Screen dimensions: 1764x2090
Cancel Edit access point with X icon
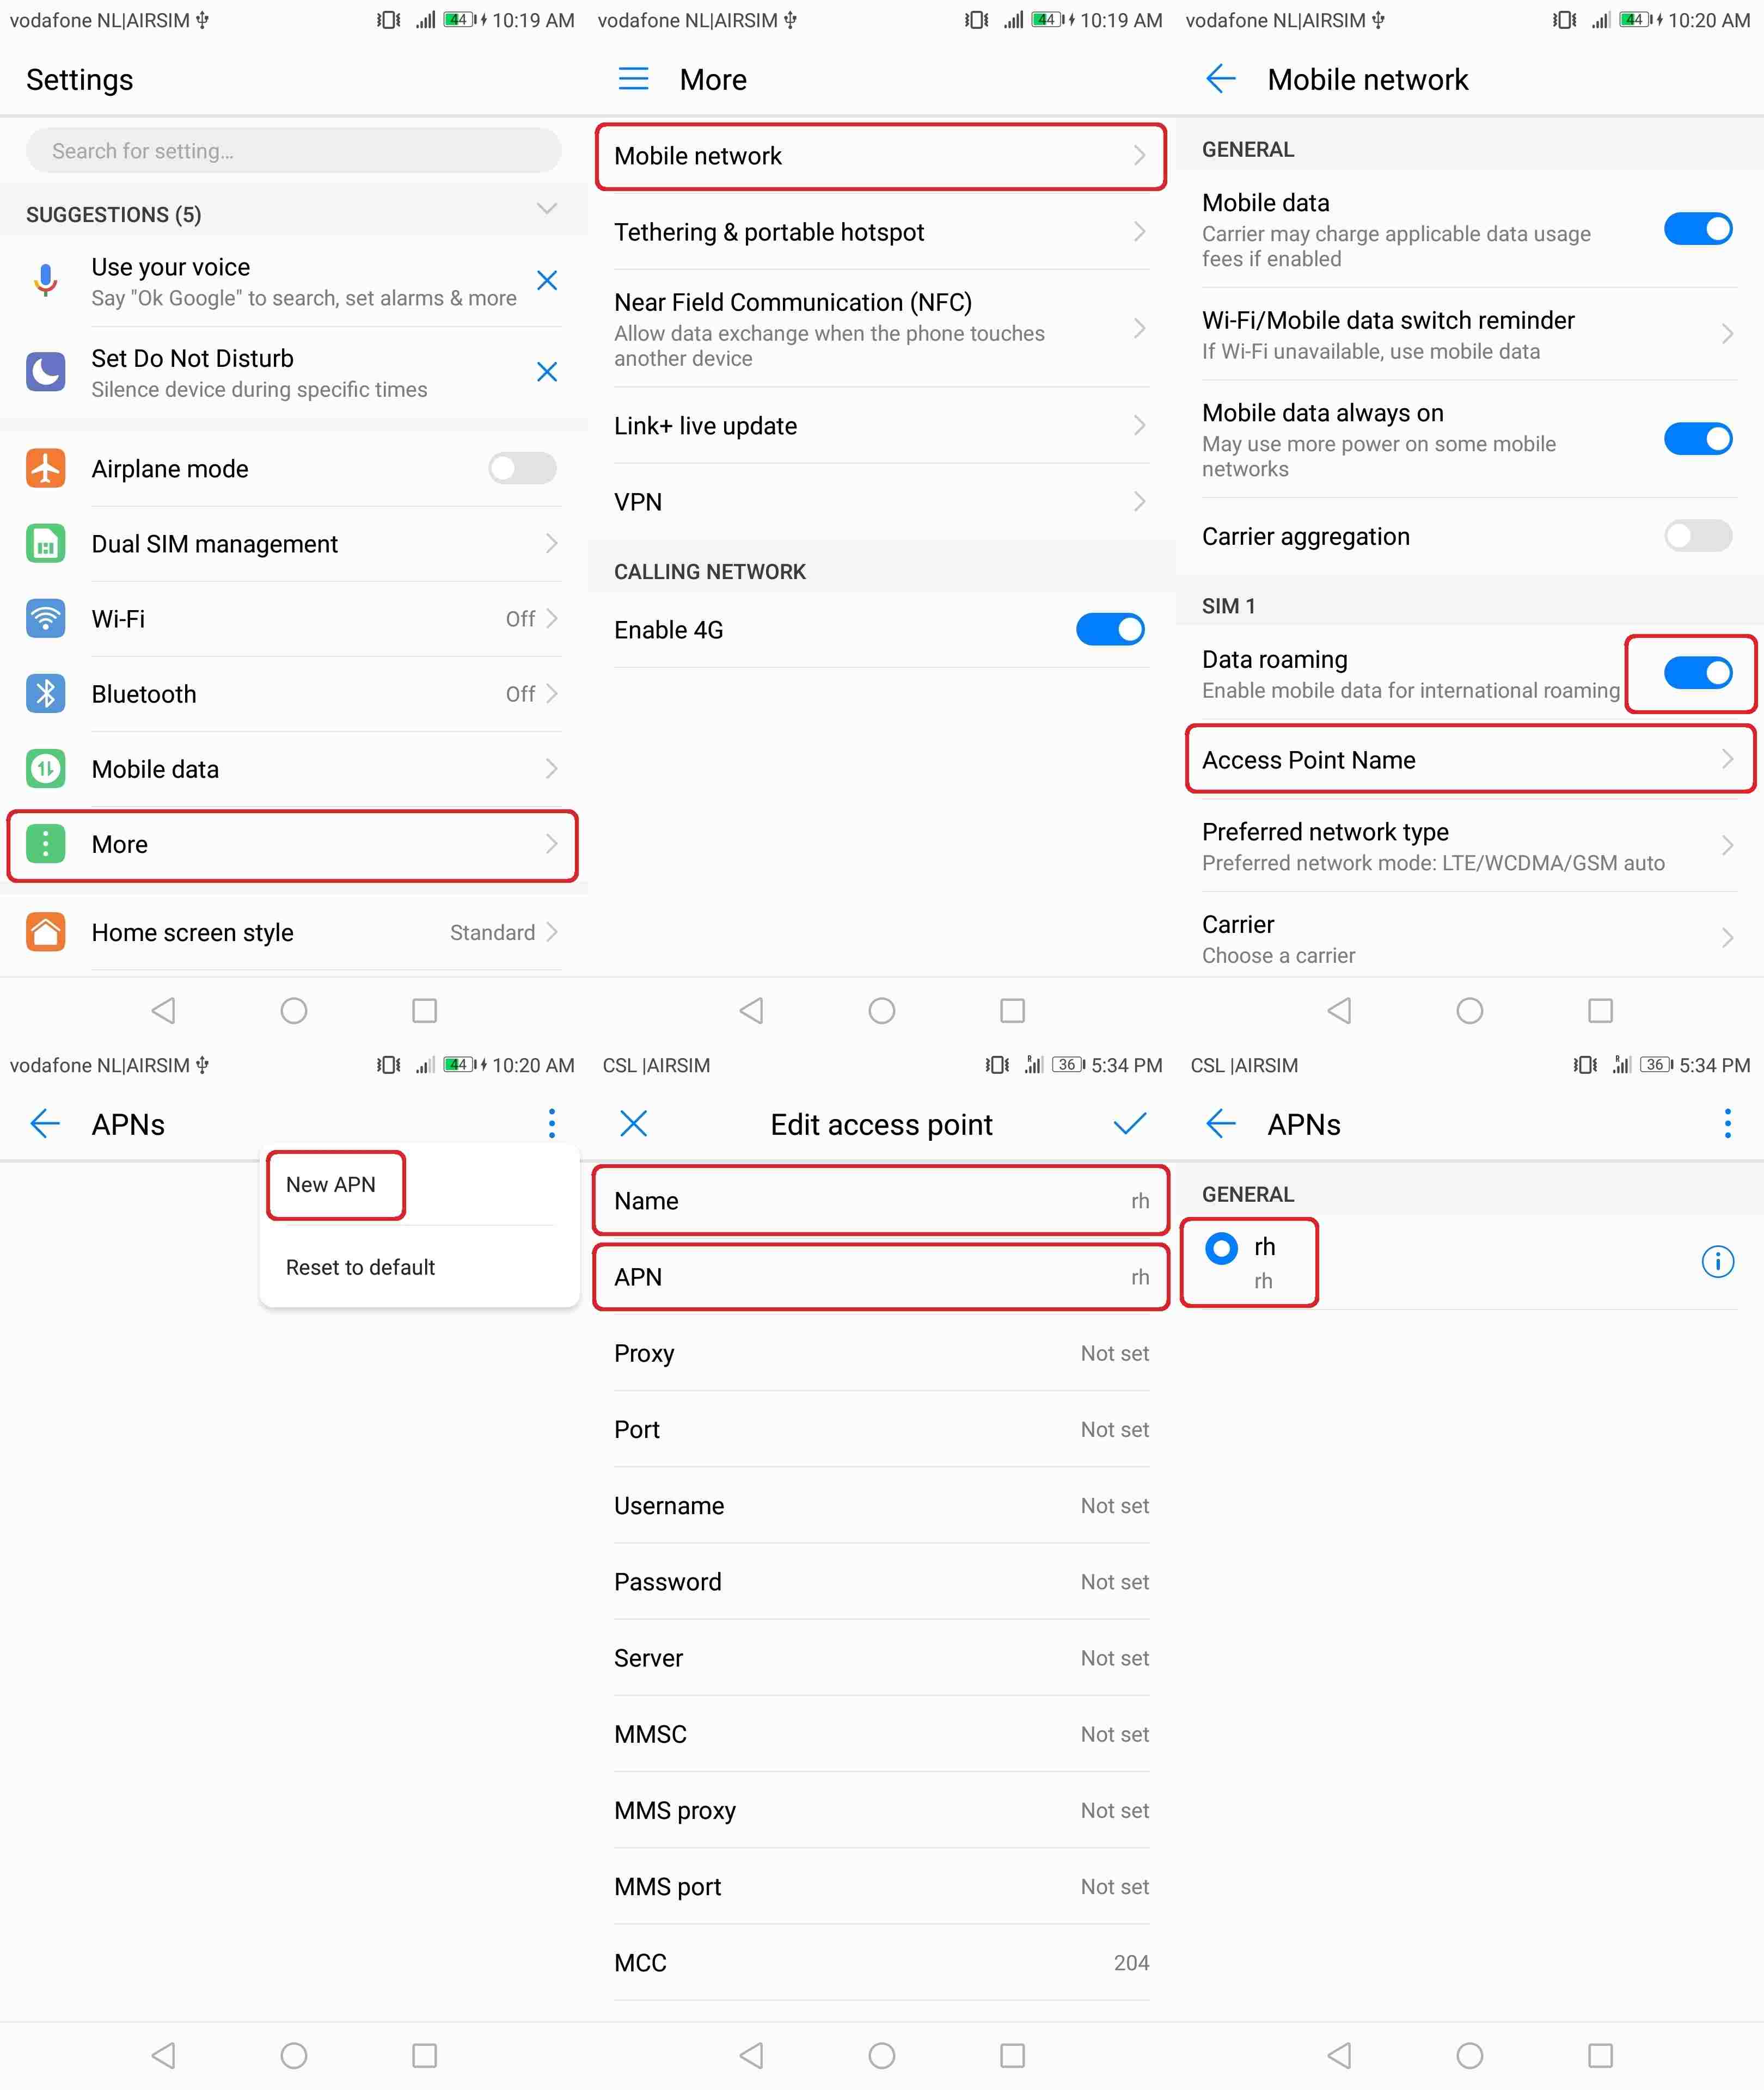633,1123
